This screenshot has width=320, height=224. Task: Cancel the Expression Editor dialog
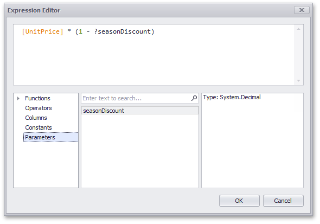(x=283, y=201)
